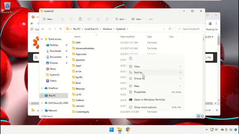The height and width of the screenshot is (134, 239).
Task: Open Group by submenu in context menu
Action: 155,79
